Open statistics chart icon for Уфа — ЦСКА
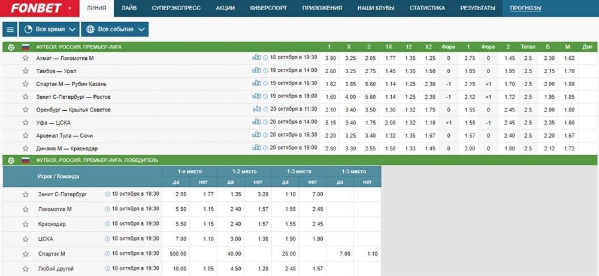599x276 pixels. [x=256, y=122]
